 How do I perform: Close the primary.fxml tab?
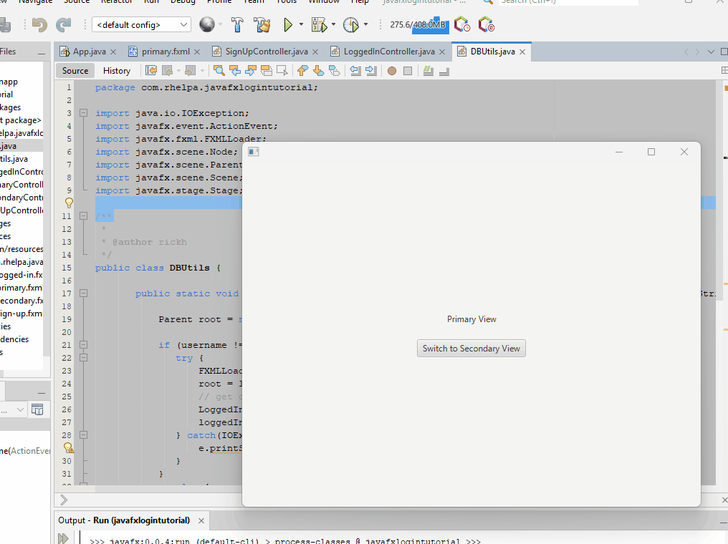coord(197,52)
